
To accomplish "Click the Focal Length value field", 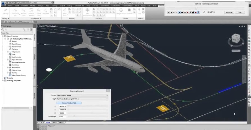I will [x=63, y=117].
